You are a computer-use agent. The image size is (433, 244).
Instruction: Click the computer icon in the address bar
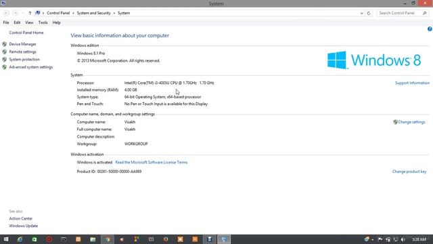(x=38, y=13)
